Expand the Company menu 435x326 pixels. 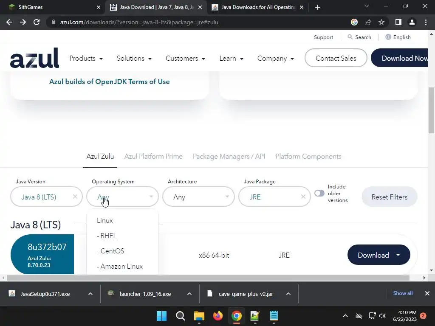275,59
